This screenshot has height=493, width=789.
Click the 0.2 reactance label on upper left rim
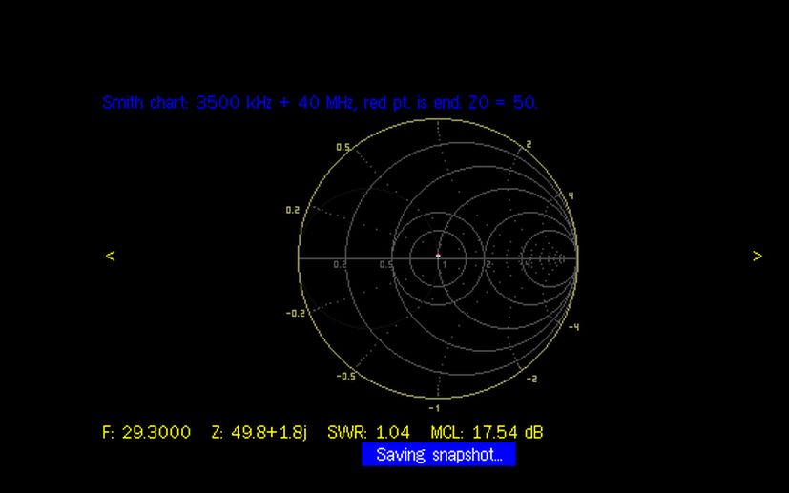292,210
